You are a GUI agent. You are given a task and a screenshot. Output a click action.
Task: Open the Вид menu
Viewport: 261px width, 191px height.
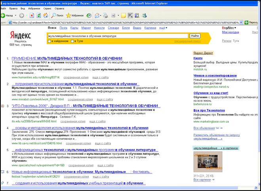[23, 8]
